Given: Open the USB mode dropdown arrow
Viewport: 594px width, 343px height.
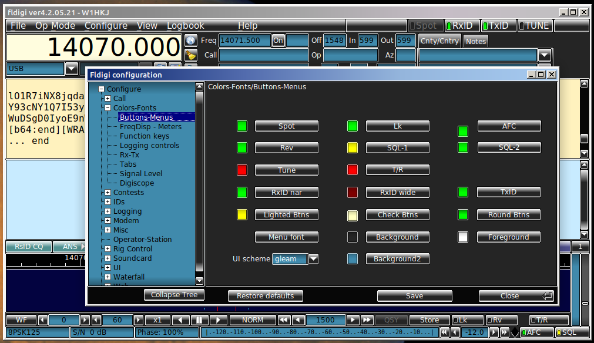Looking at the screenshot, I should [71, 69].
